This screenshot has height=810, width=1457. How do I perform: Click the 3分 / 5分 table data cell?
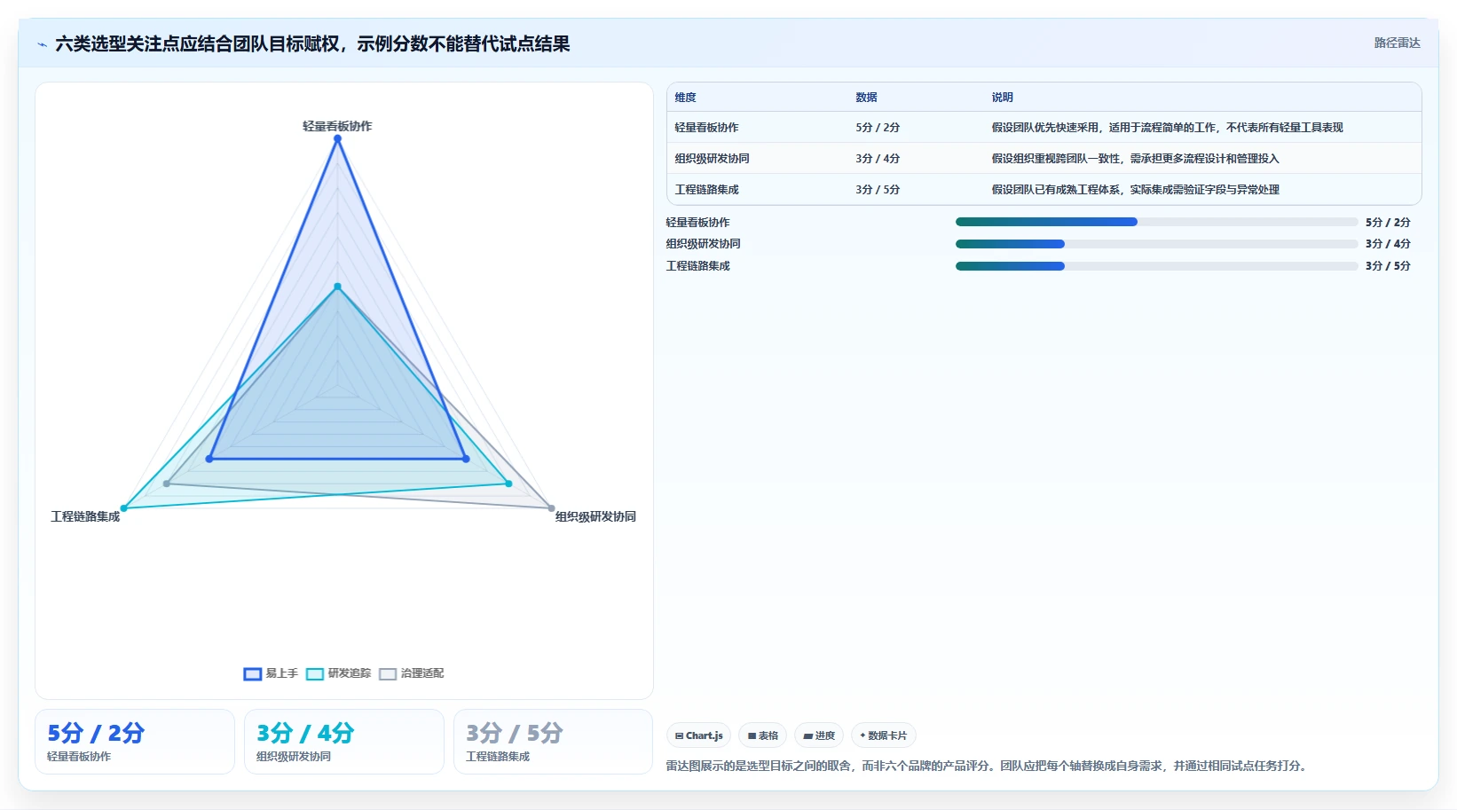click(878, 190)
